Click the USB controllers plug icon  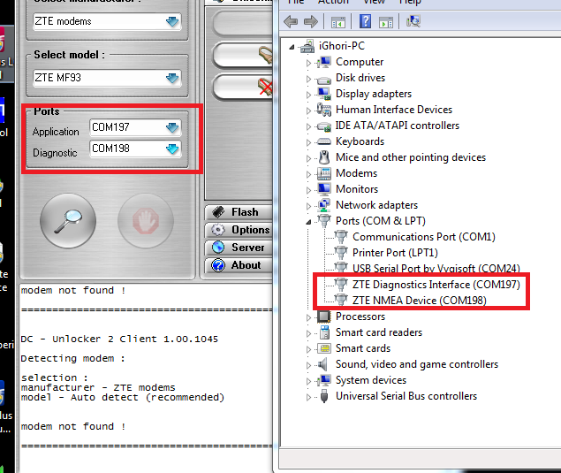[x=324, y=396]
